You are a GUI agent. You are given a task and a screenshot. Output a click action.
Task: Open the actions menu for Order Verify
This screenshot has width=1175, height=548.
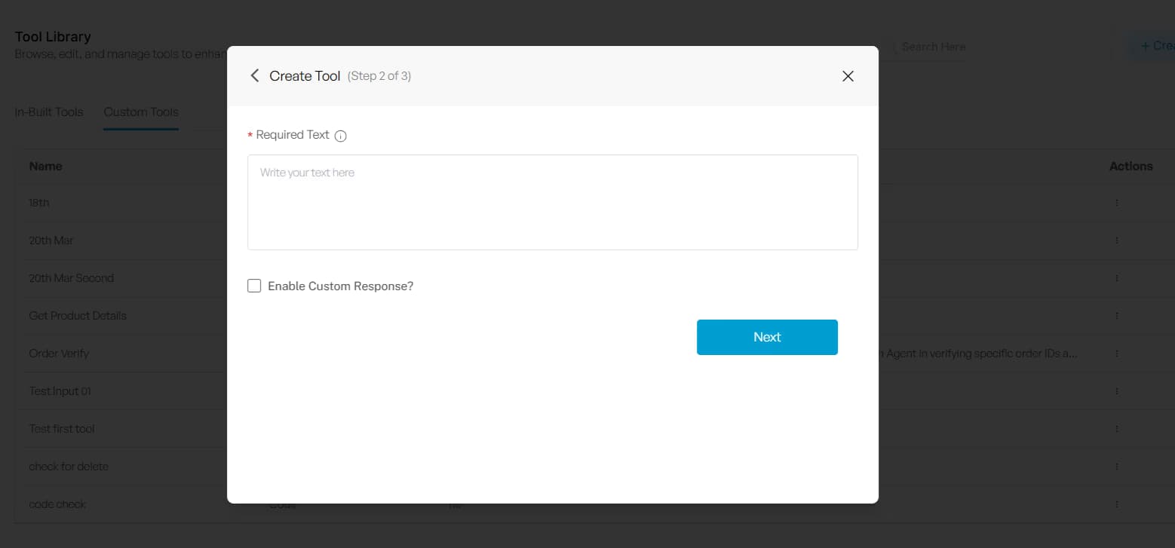click(x=1117, y=353)
